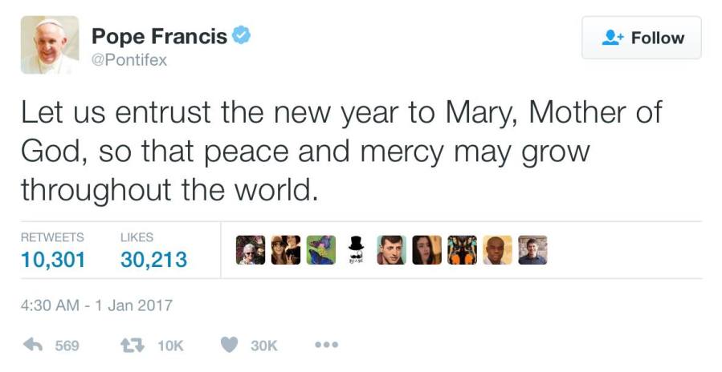Open the first liker avatar with sunglasses
The height and width of the screenshot is (372, 722).
250,250
